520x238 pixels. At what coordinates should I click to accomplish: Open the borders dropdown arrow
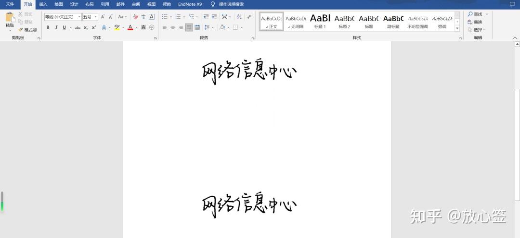pos(242,27)
